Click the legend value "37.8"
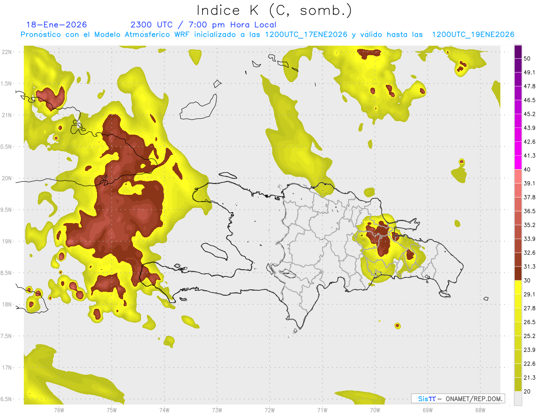The image size is (539, 416). point(530,197)
